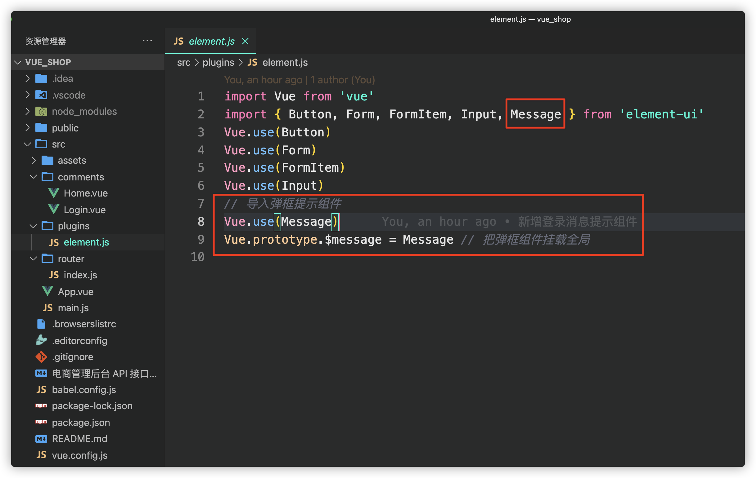Screen dimensions: 756x478
Task: Click the public folder icon
Action: (x=41, y=128)
